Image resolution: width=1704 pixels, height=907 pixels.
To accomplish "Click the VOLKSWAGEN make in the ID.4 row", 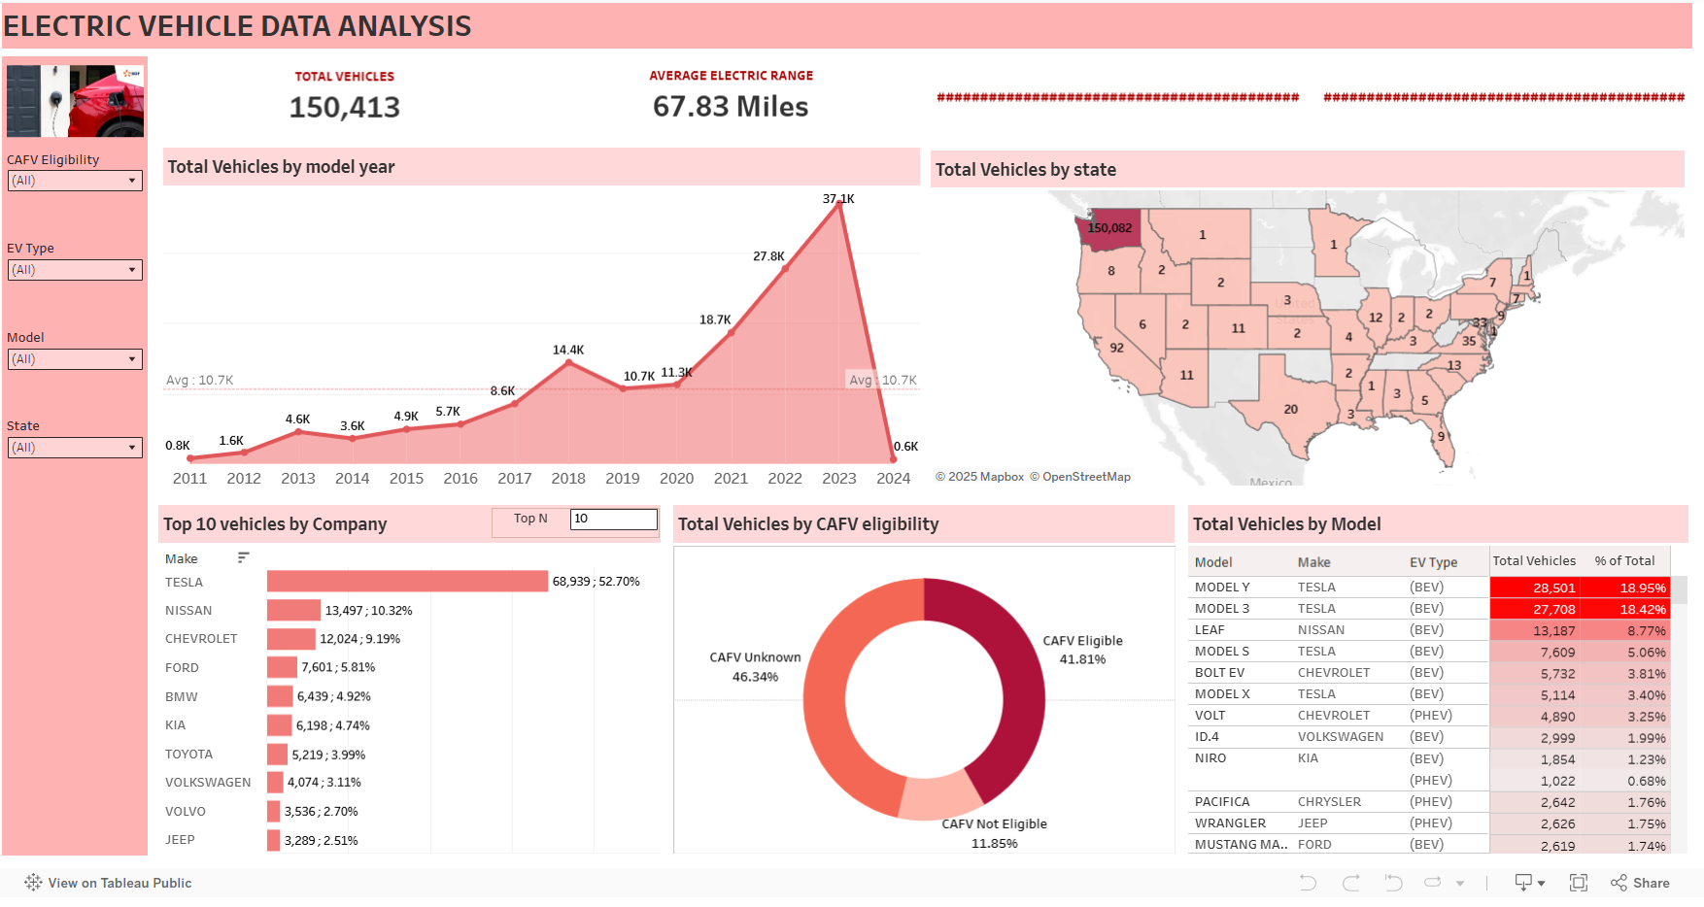I will 1341,737.
